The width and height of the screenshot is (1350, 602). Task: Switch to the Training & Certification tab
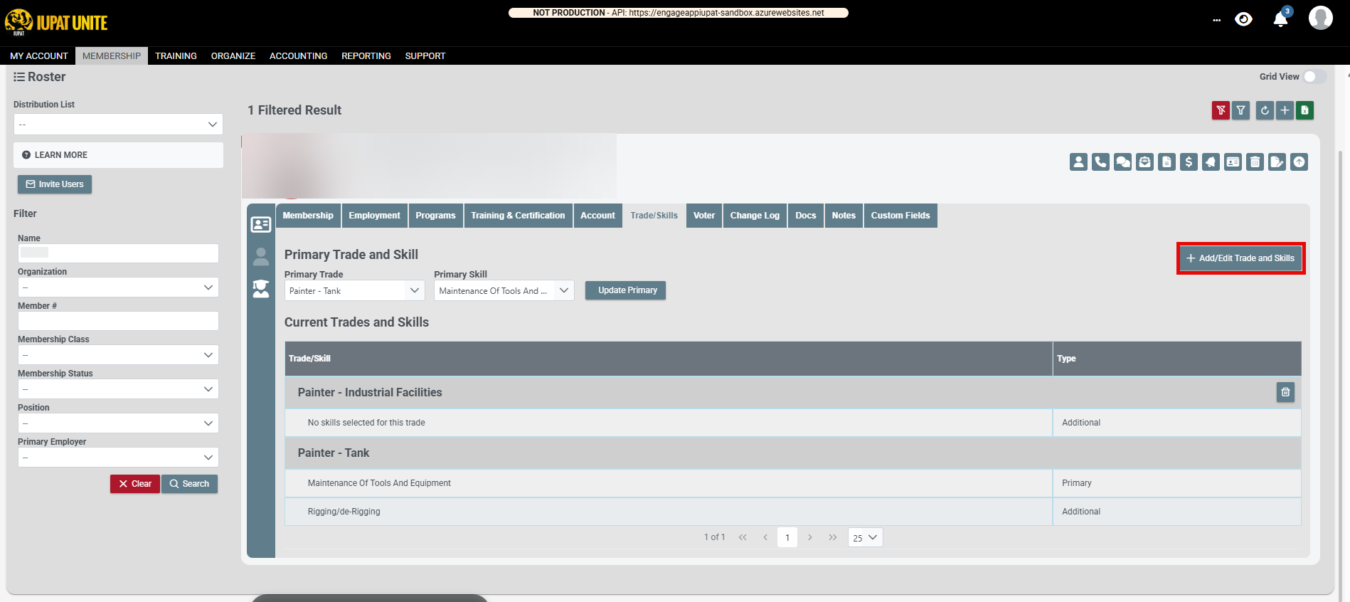coord(518,216)
